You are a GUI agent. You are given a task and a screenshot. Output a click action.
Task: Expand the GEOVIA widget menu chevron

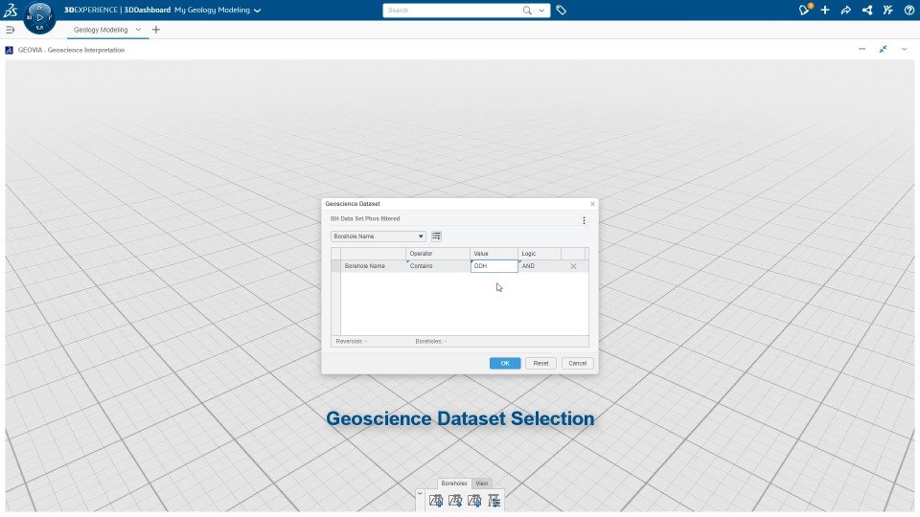904,49
